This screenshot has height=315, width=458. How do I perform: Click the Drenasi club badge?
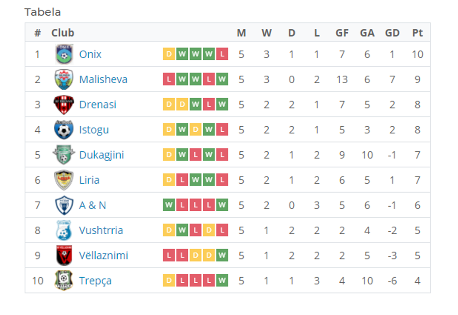coord(64,105)
